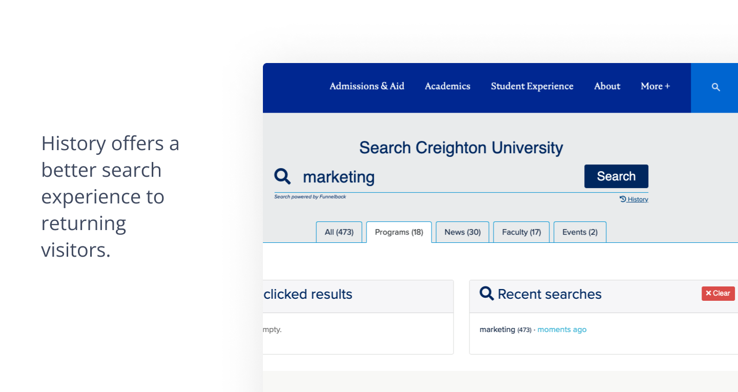738x392 pixels.
Task: Click the 'Recent searches' heading text
Action: [x=549, y=294]
